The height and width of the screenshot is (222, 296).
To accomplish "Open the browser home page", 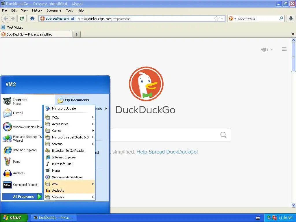I will point(32,18).
